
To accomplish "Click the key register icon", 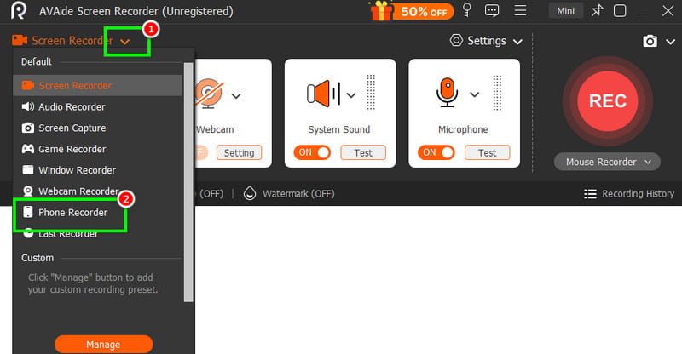I will [x=467, y=10].
